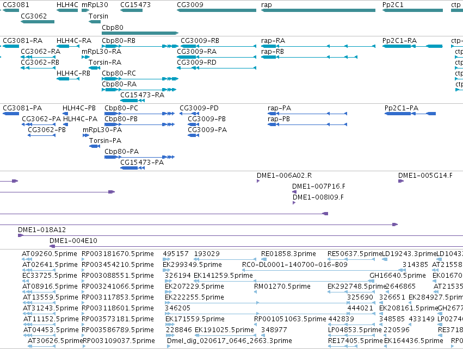Select protein rap-PB

(279, 119)
